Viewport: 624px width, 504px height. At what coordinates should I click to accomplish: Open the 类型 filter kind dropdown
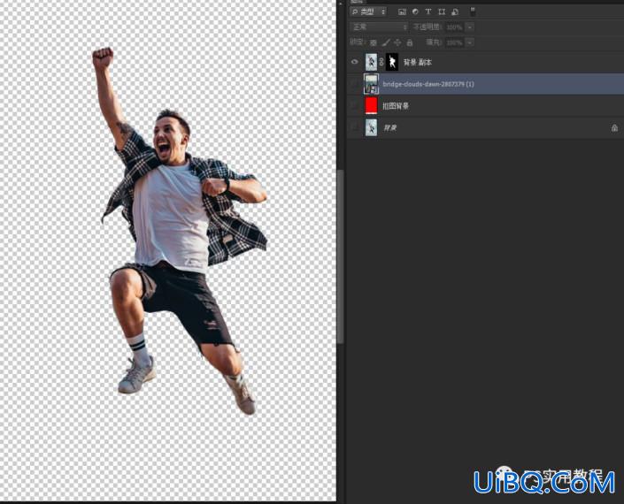368,11
